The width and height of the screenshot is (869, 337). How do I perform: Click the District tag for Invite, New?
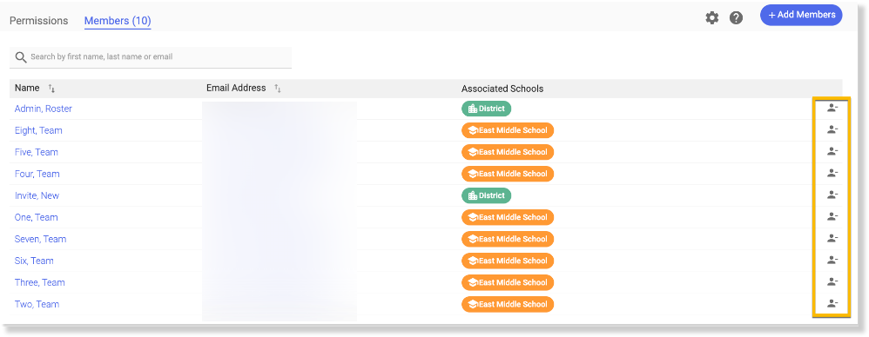point(486,195)
